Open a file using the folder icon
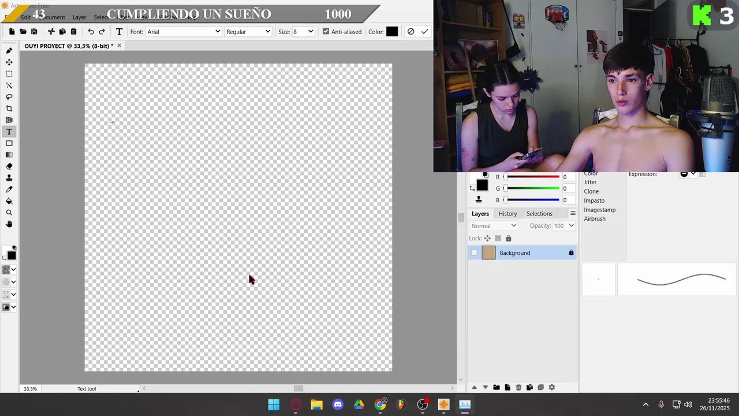 point(23,32)
